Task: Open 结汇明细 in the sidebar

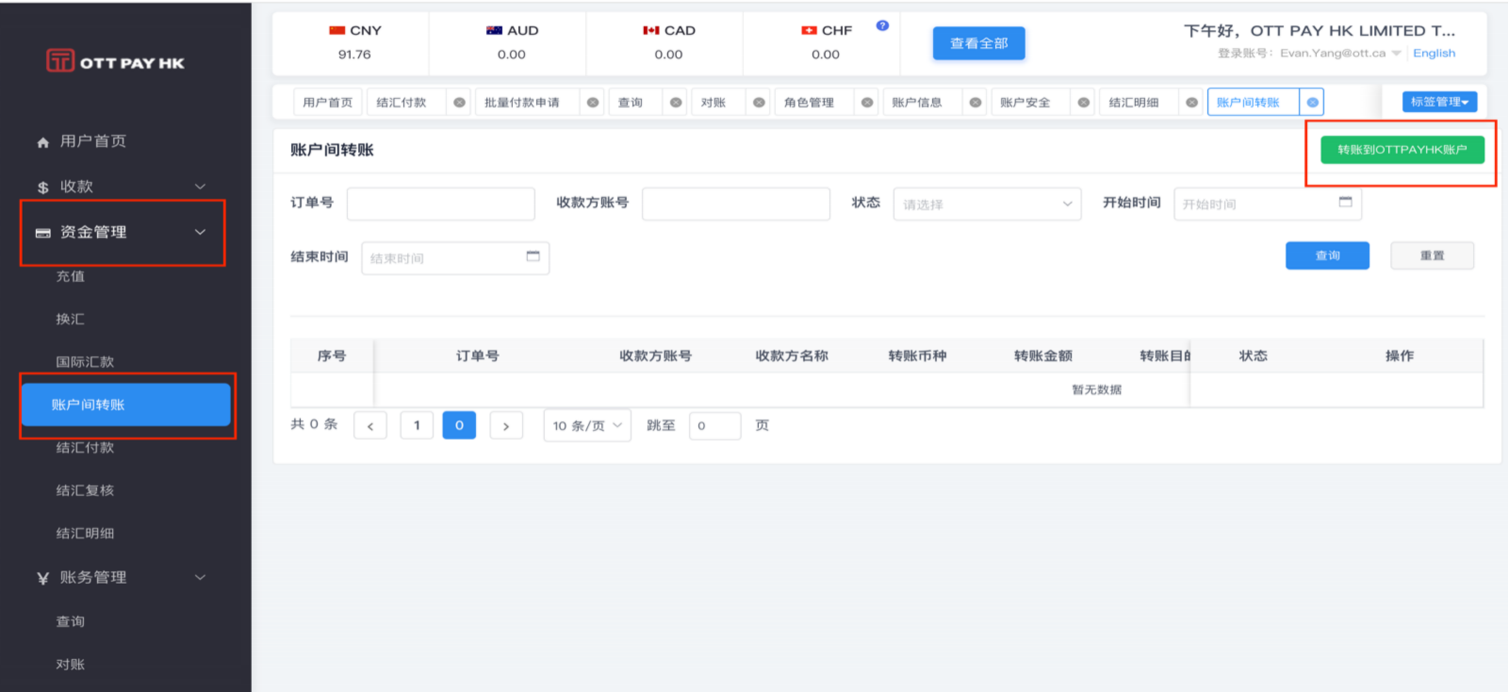Action: pos(85,533)
